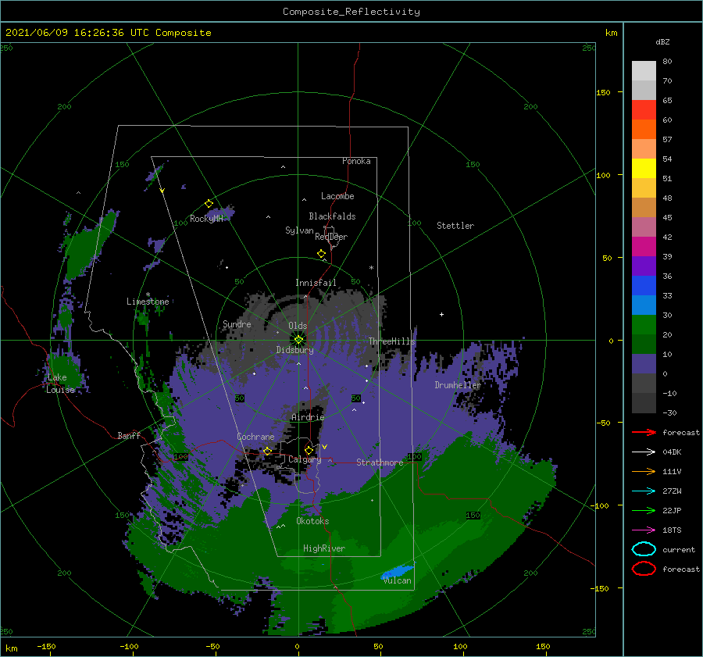Click the cyan current ellipse icon
Image resolution: width=703 pixels, height=657 pixels.
point(644,549)
